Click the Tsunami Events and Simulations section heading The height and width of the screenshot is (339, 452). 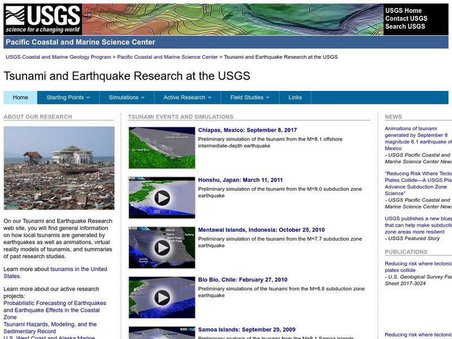181,117
